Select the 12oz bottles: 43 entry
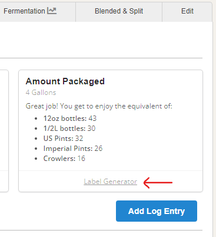The image size is (216, 237). 70,119
